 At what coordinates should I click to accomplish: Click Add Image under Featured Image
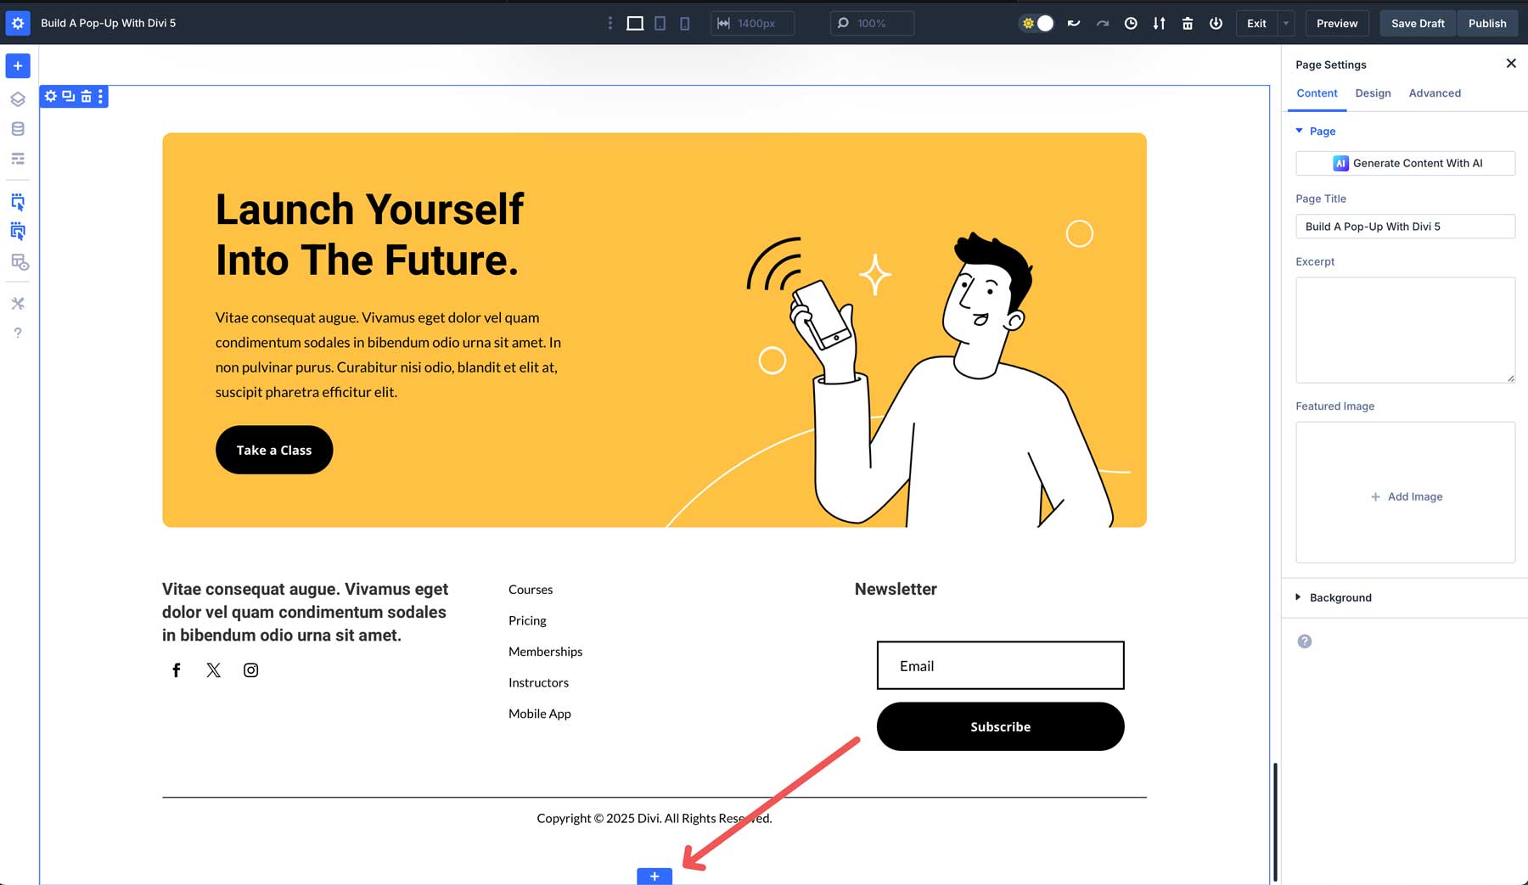1406,496
